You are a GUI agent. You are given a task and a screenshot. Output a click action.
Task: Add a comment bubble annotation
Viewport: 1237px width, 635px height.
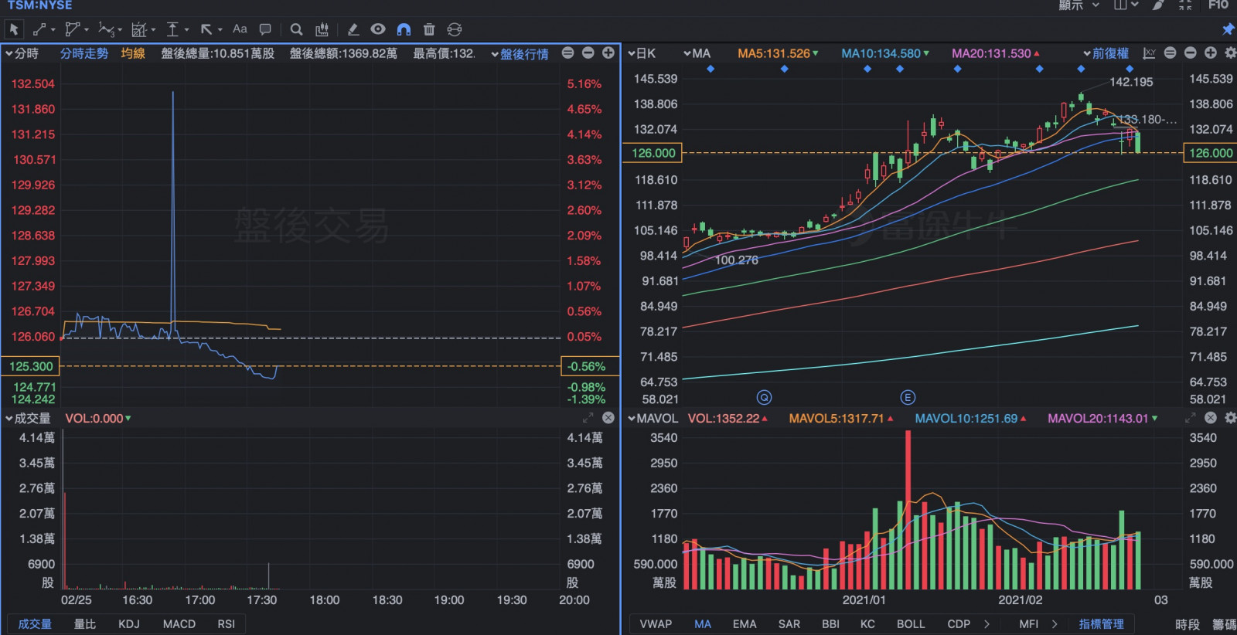tap(265, 29)
